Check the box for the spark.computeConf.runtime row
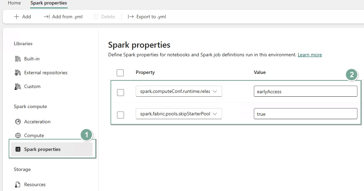 click(x=121, y=93)
